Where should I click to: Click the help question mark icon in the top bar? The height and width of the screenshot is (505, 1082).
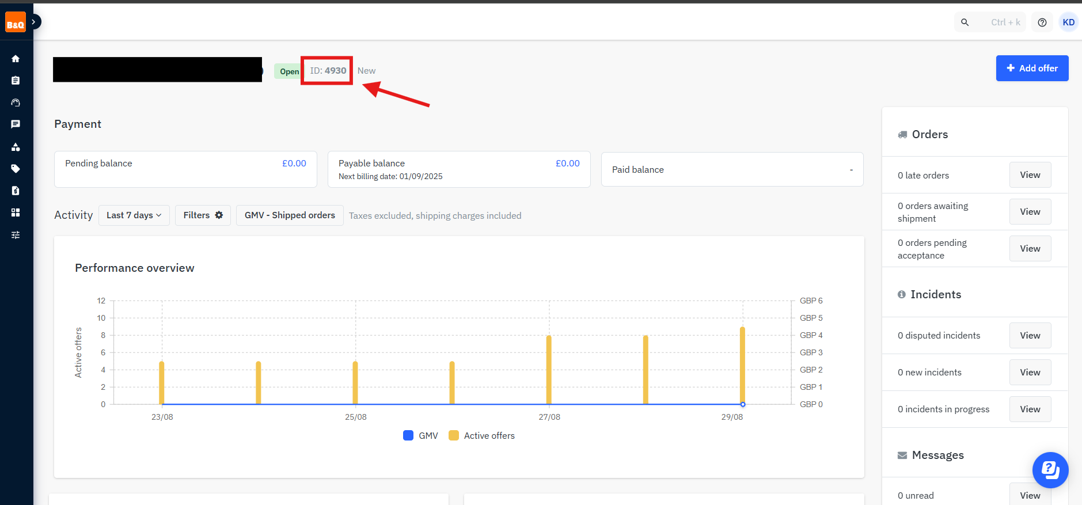(x=1042, y=22)
